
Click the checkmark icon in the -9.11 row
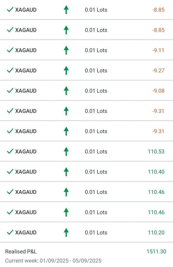(10, 50)
